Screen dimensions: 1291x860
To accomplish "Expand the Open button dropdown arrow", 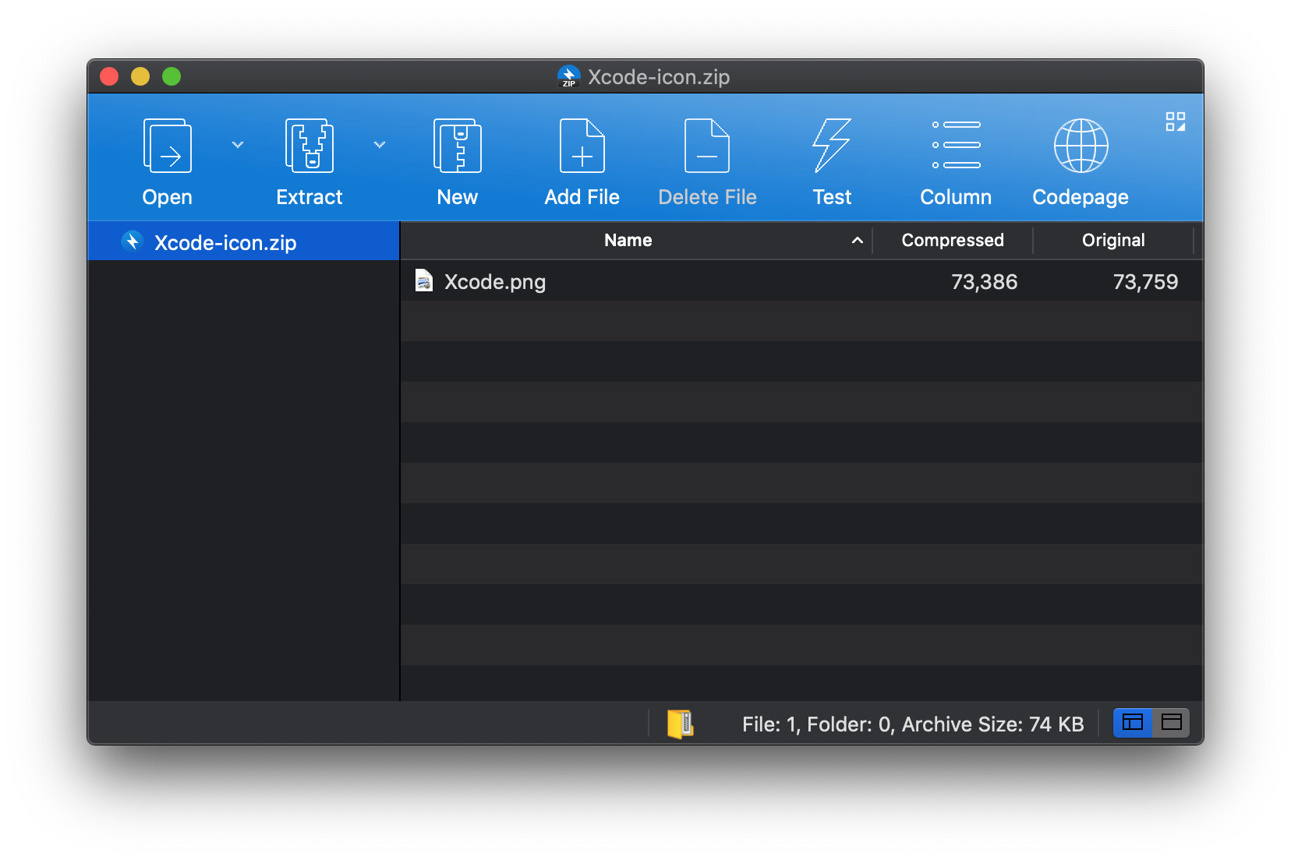I will tap(238, 145).
